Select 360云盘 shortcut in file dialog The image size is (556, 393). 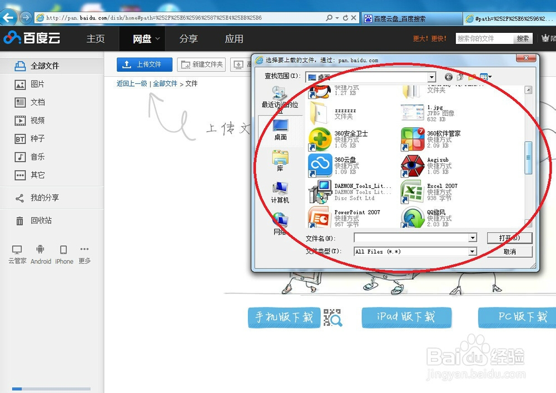pos(334,166)
